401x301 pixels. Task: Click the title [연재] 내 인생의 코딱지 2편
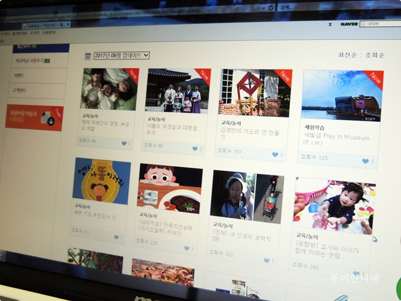[241, 236]
